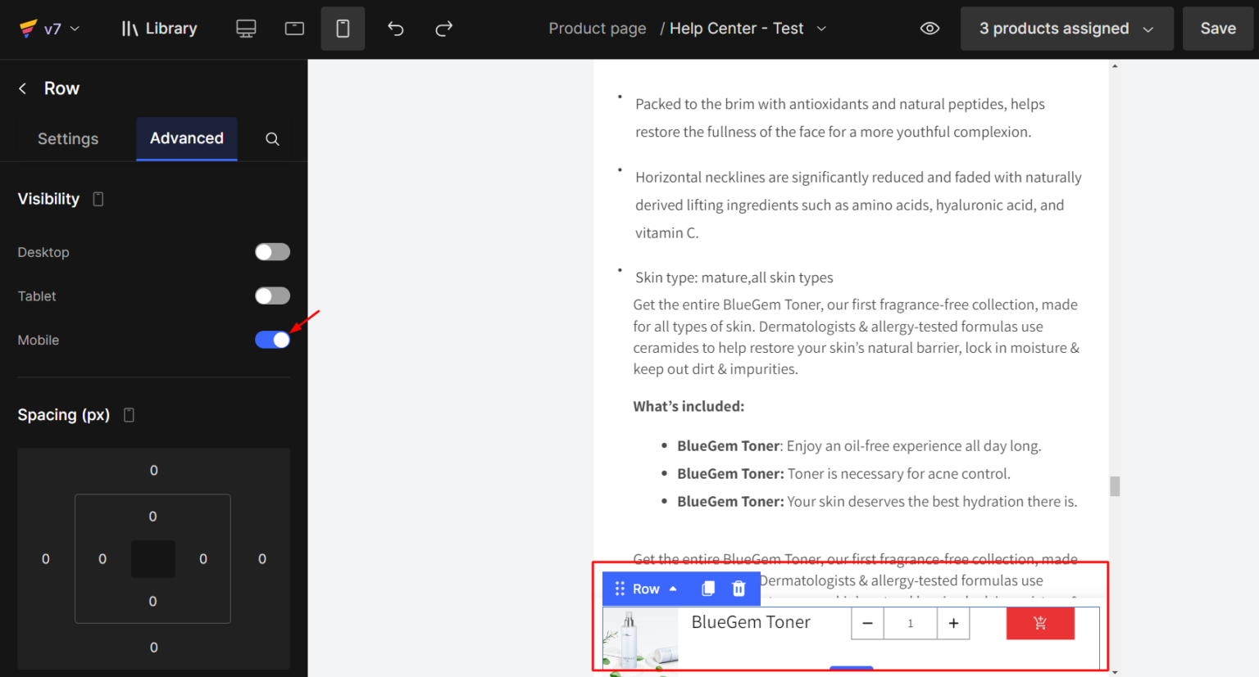Open search in the Row settings panel
1259x677 pixels.
pyautogui.click(x=271, y=139)
